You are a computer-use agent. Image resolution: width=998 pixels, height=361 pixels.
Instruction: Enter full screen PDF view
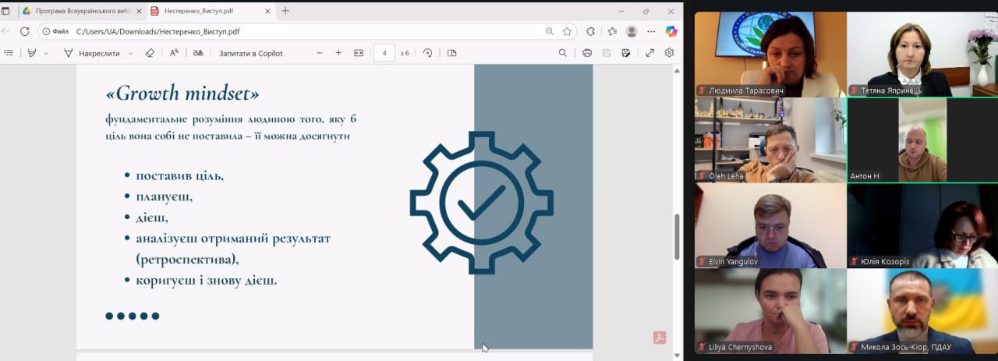tap(649, 53)
